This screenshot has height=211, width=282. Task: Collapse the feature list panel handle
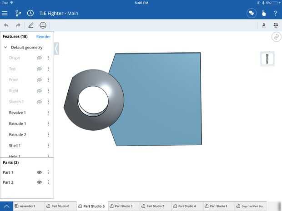[x=56, y=49]
